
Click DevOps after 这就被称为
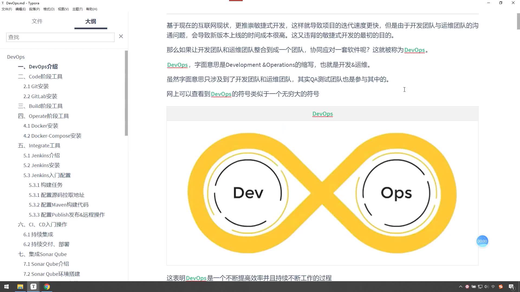click(414, 50)
